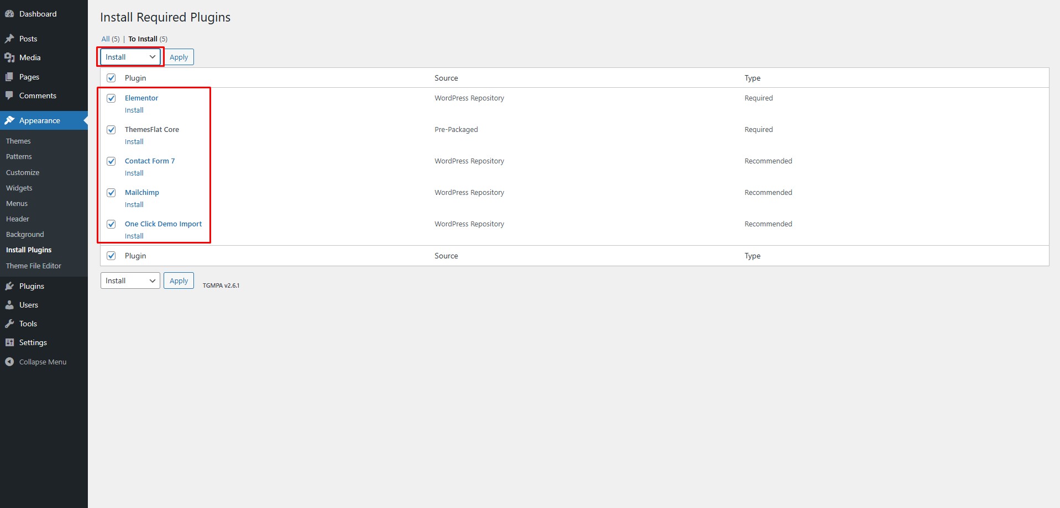Click Install under One Click Demo Import

(x=134, y=236)
